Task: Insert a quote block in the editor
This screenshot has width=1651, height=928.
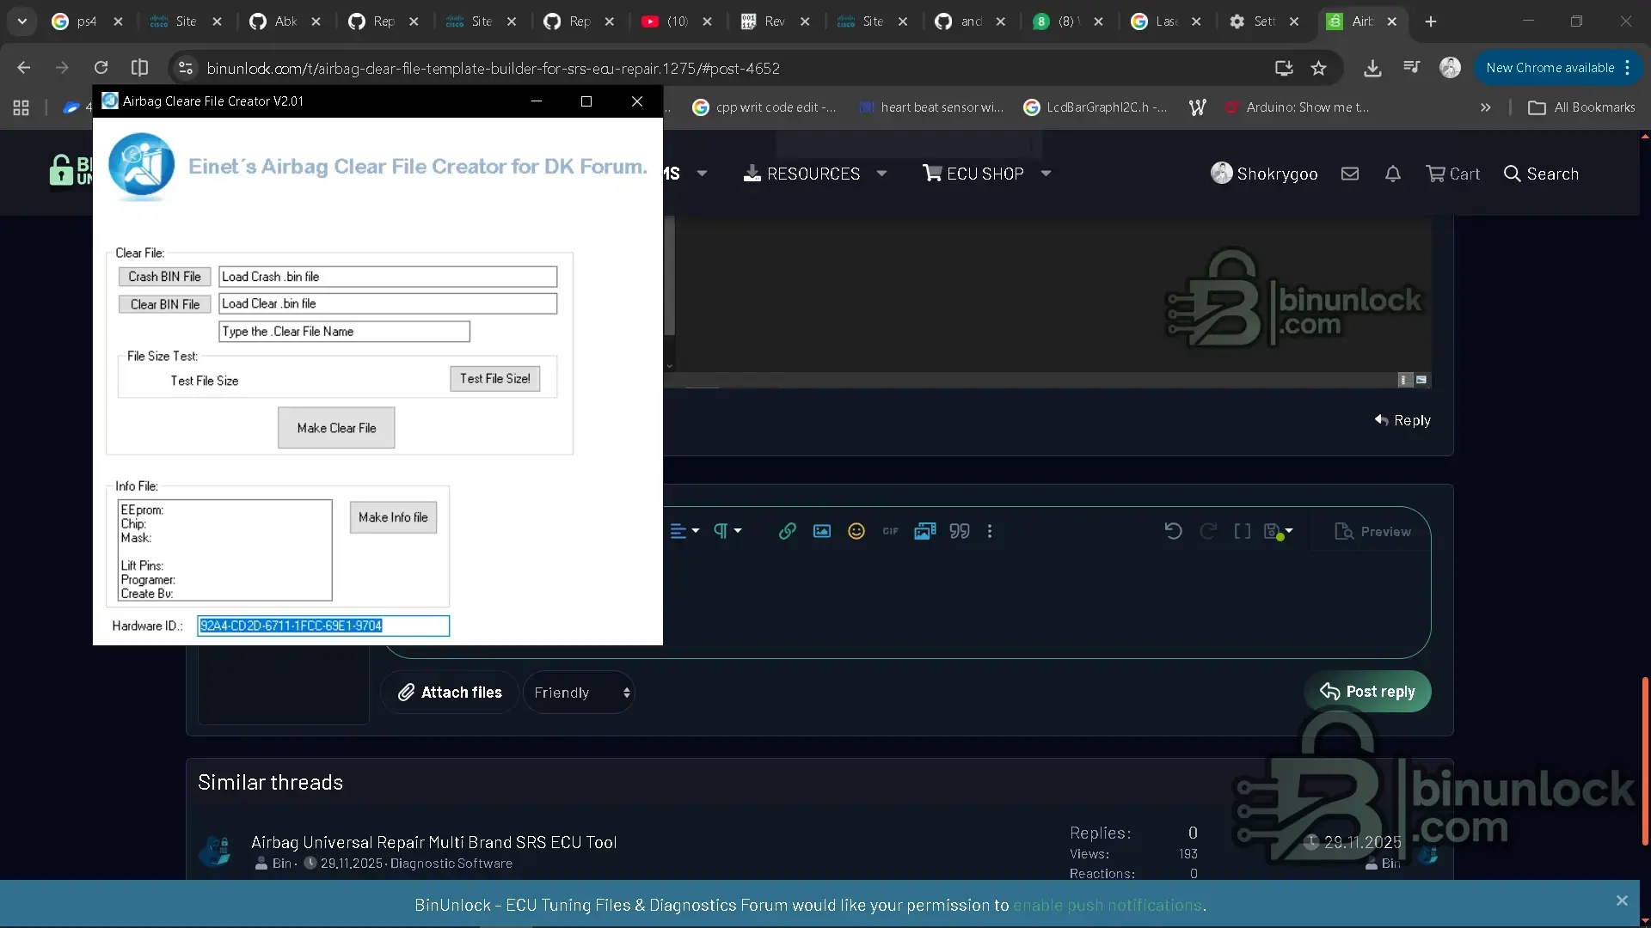Action: [959, 531]
